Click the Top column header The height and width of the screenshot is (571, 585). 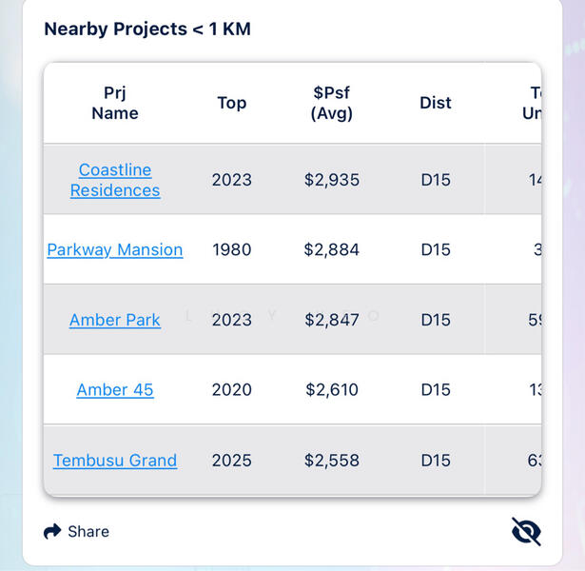tap(232, 103)
